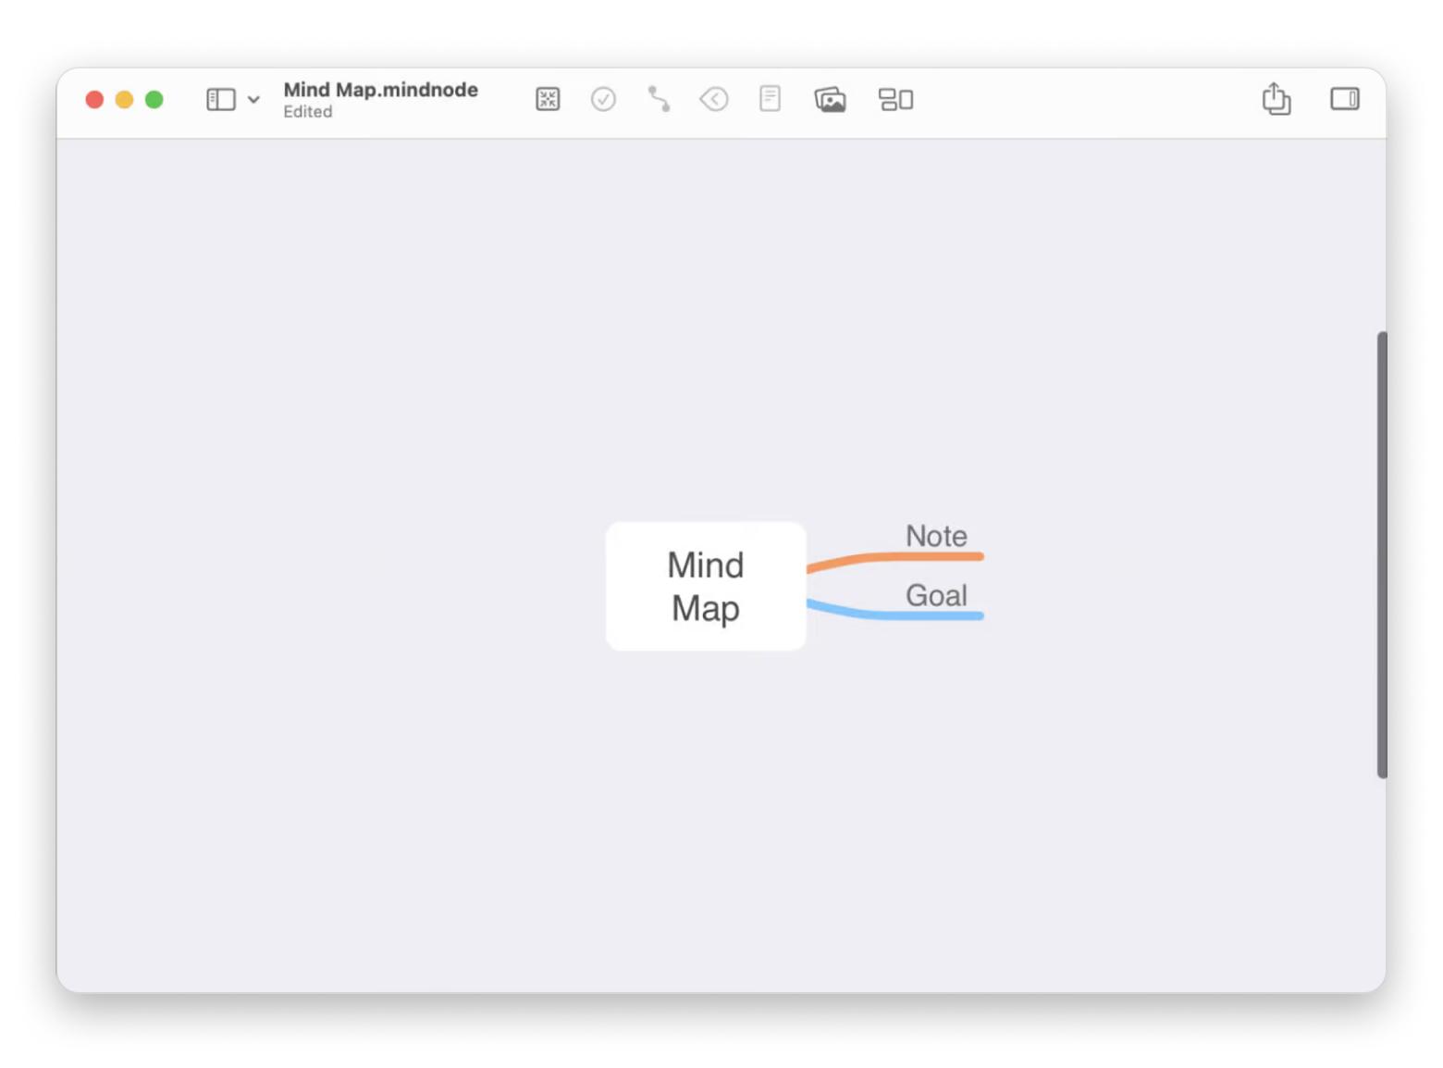Toggle the right inspector panel
Image resolution: width=1443 pixels, height=1068 pixels.
(1344, 99)
